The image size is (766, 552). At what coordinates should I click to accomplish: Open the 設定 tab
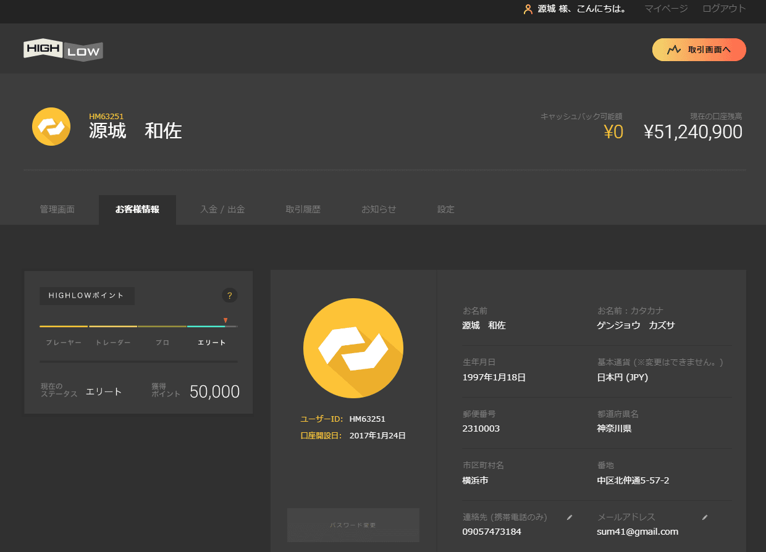pos(446,209)
